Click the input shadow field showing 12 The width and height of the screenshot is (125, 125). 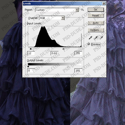(31, 53)
